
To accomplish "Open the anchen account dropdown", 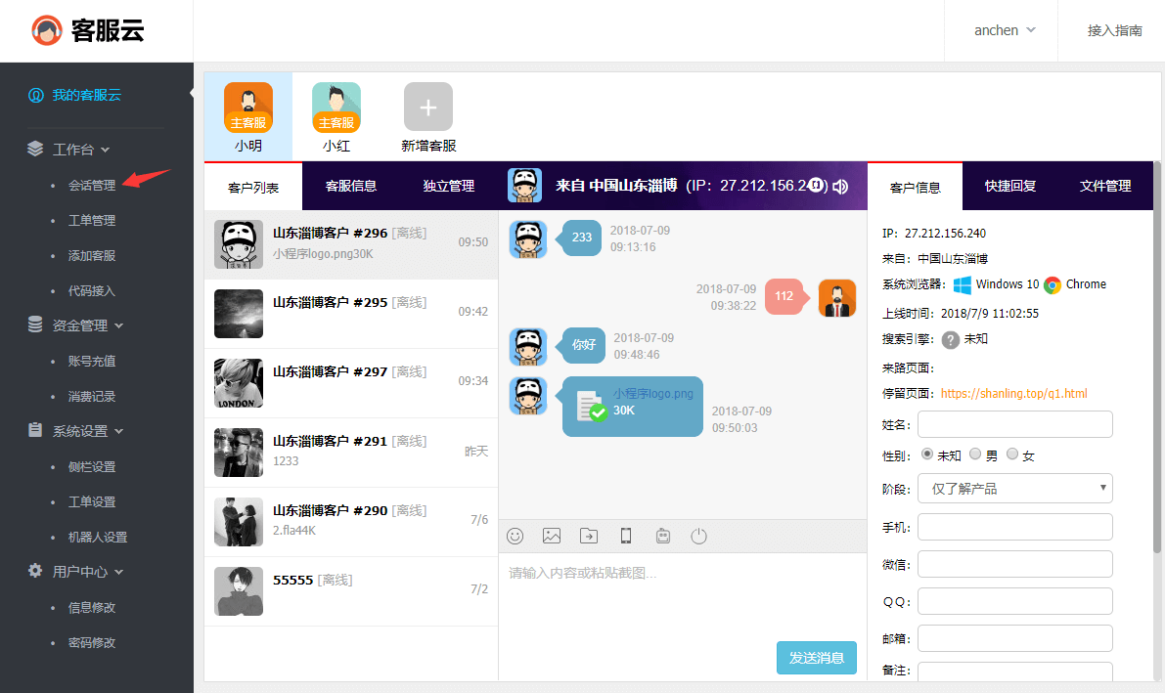I will click(1004, 30).
